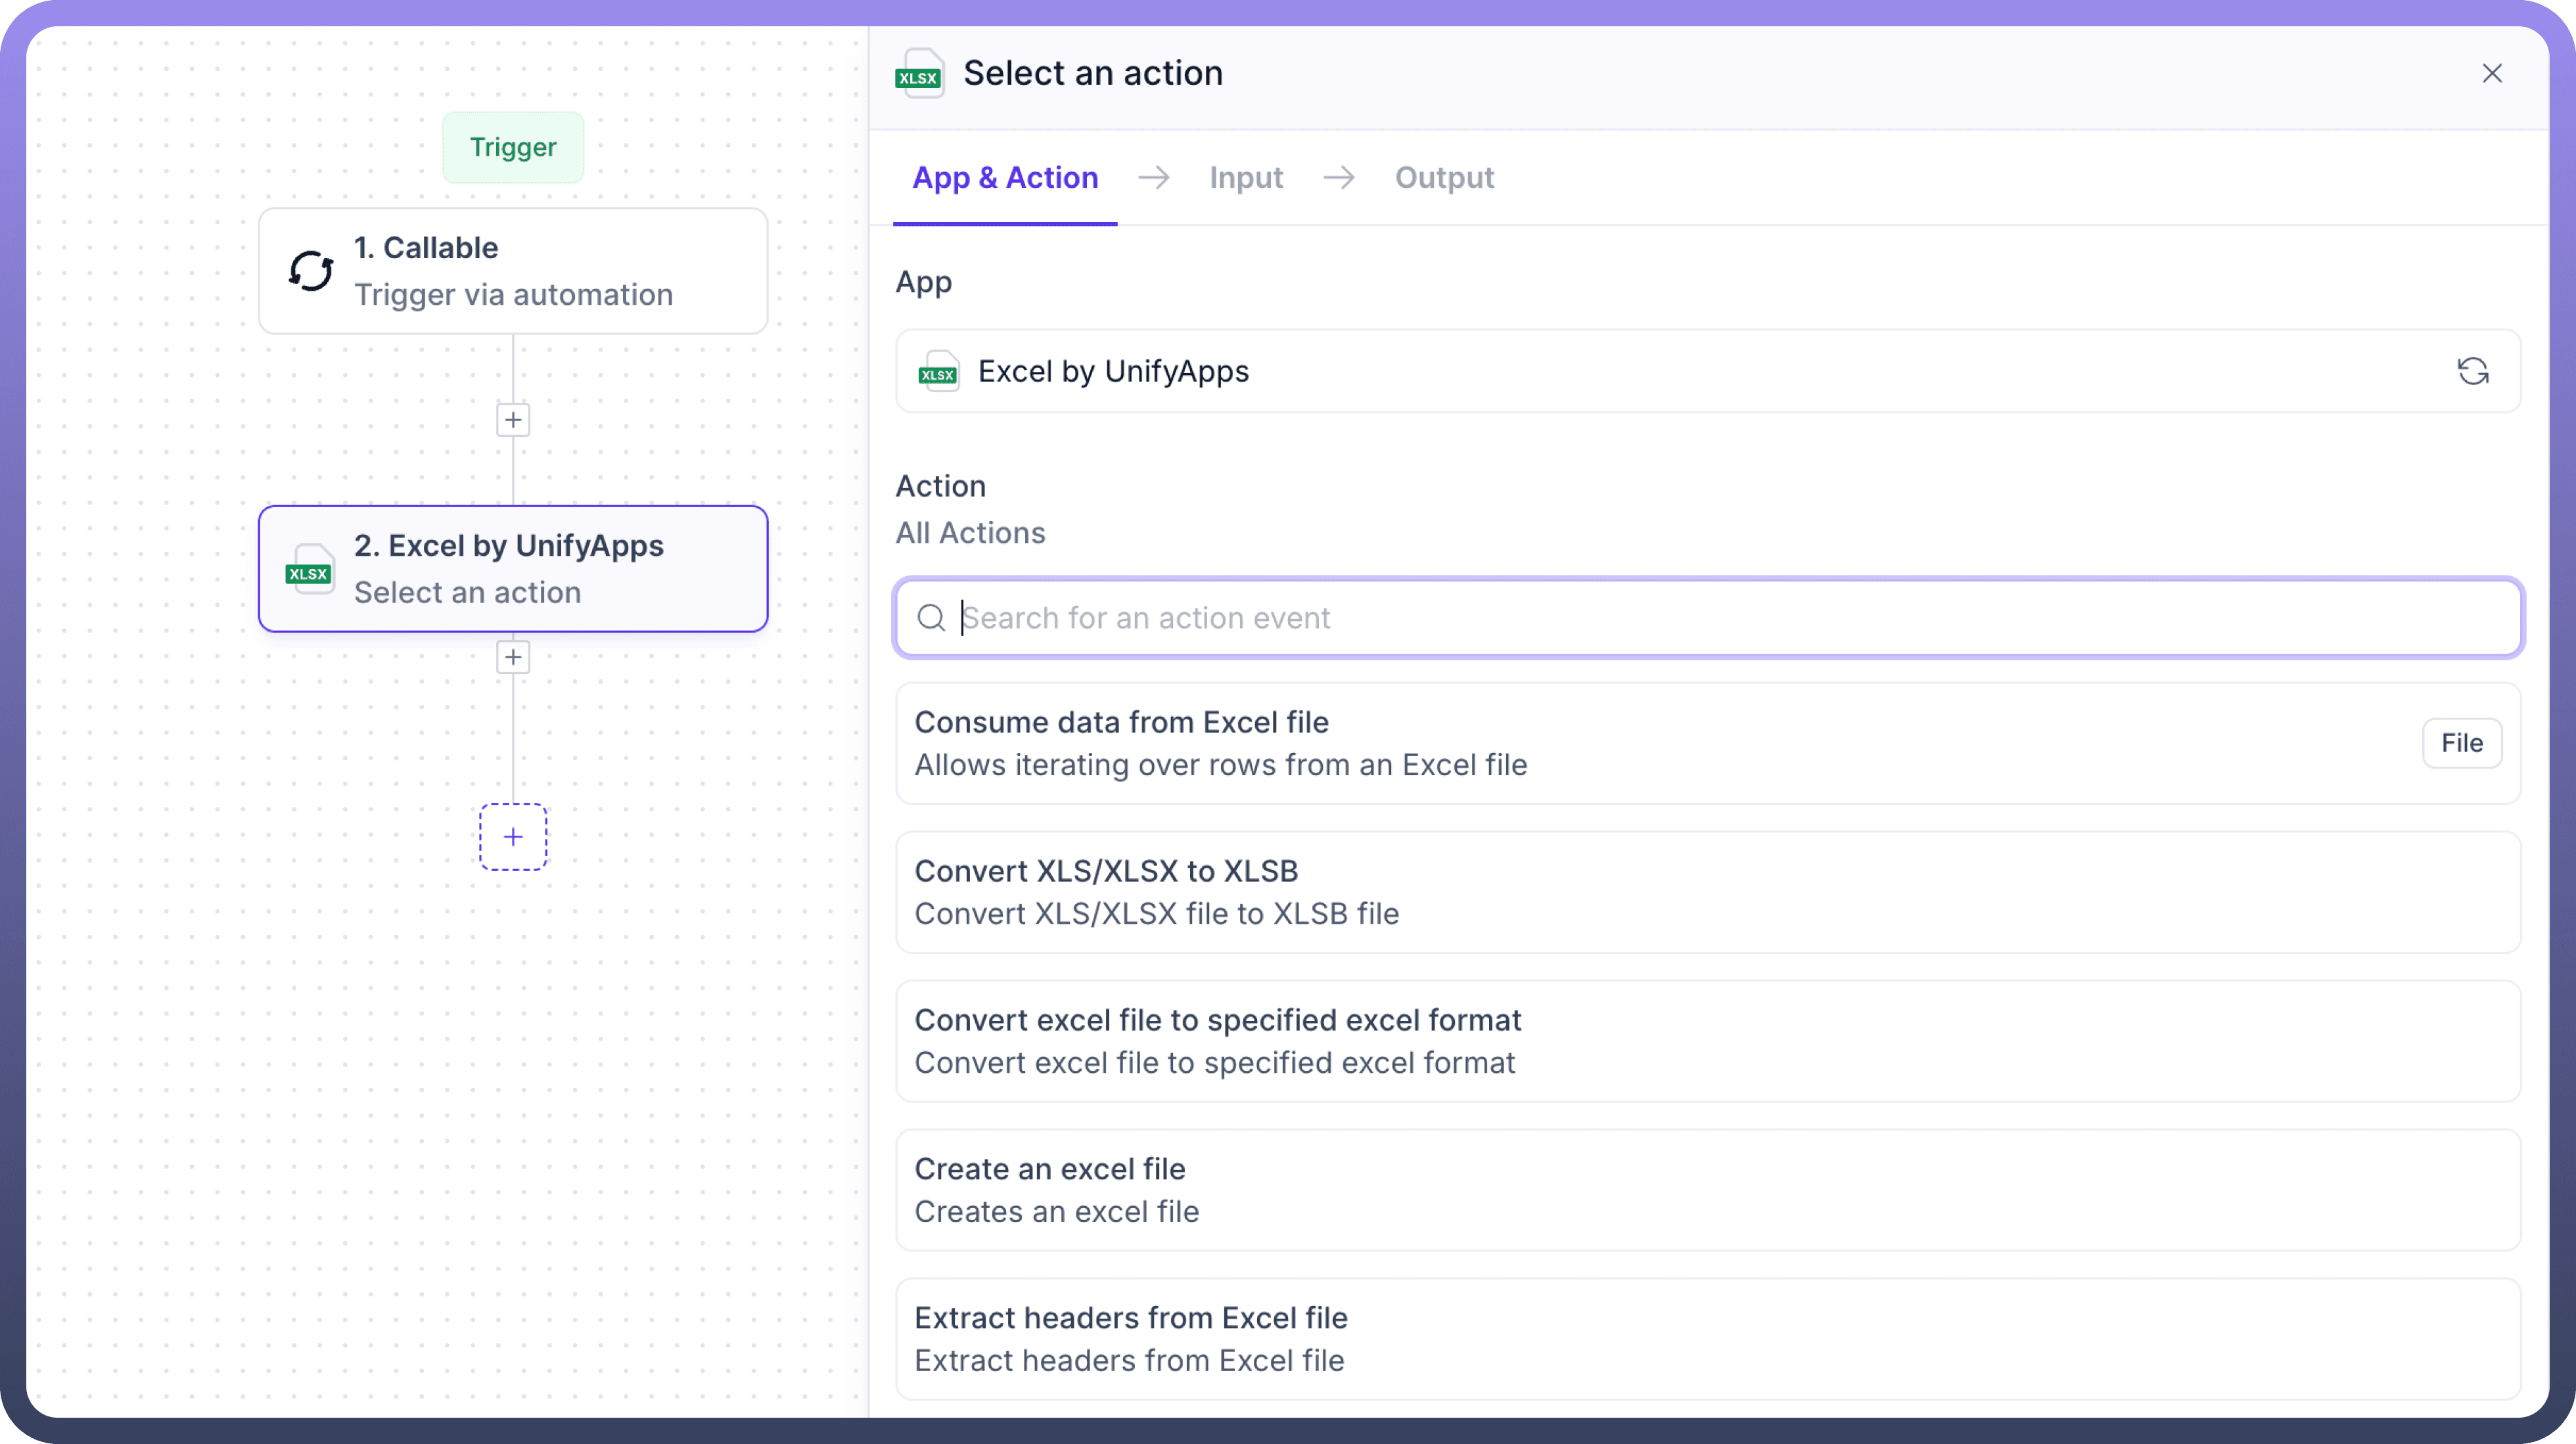The image size is (2576, 1444).
Task: Add step between Callable and Excel nodes
Action: [513, 420]
